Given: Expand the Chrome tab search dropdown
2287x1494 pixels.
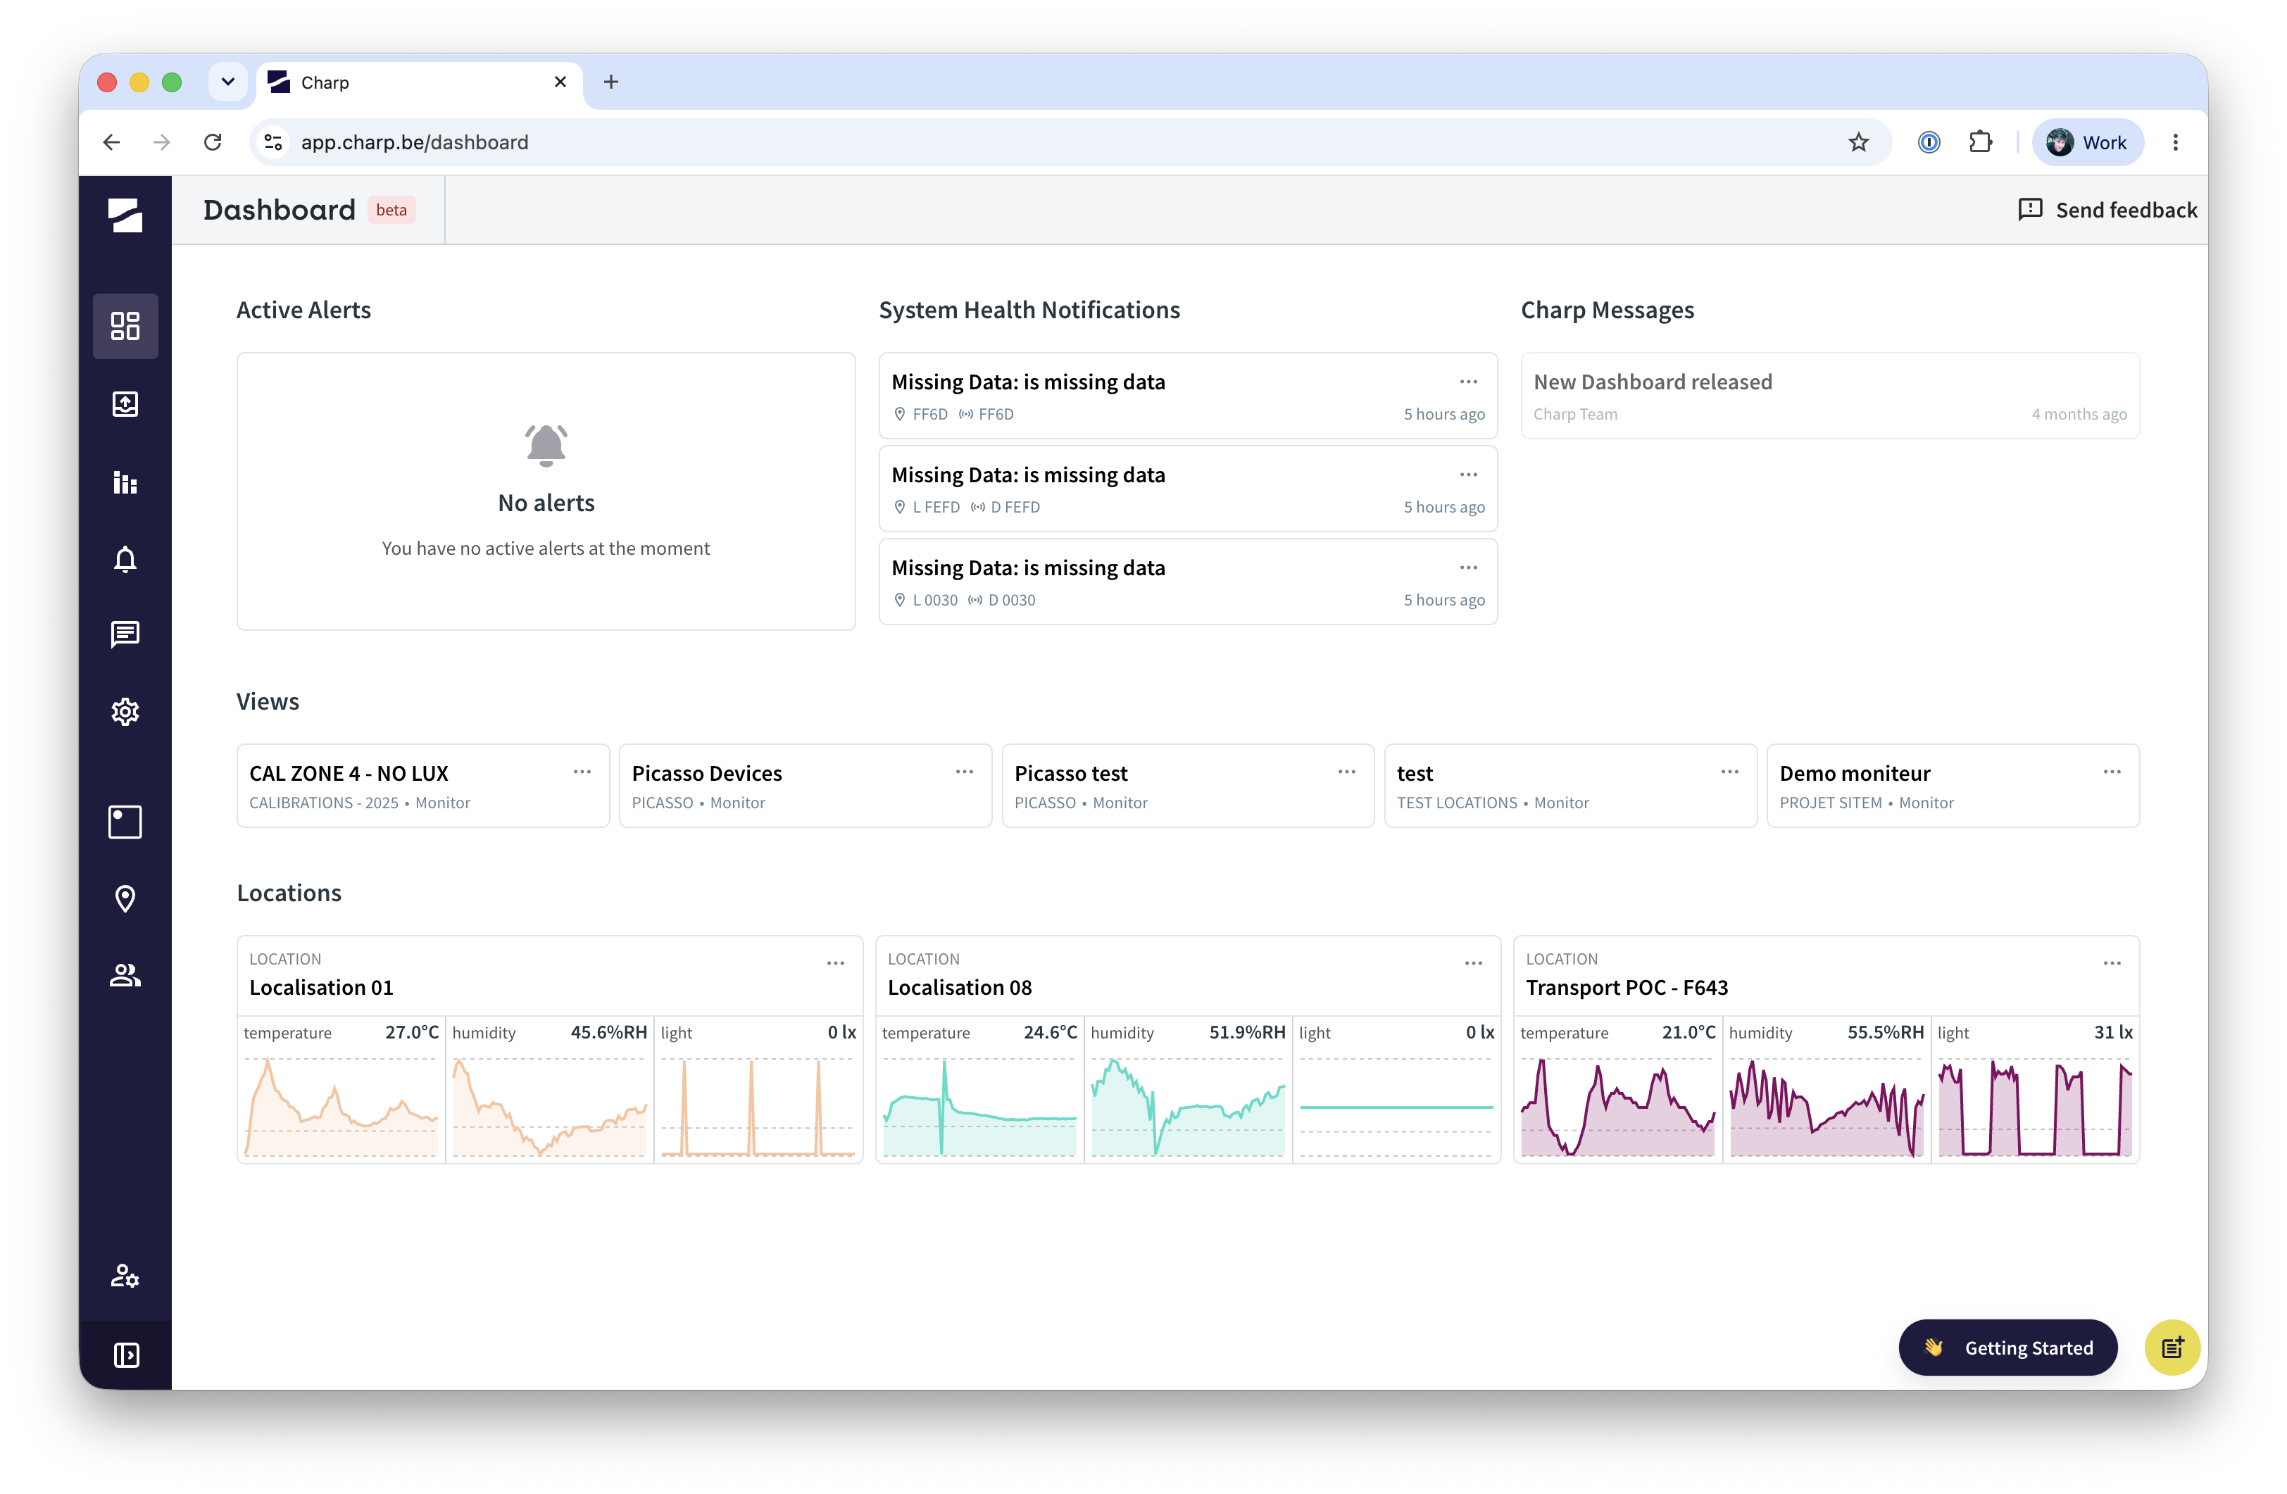Looking at the screenshot, I should tap(227, 82).
